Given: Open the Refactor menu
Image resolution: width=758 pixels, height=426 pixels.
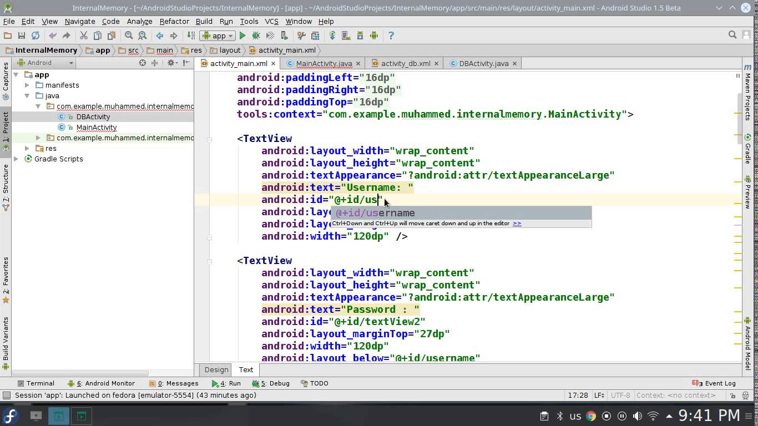Looking at the screenshot, I should 174,21.
